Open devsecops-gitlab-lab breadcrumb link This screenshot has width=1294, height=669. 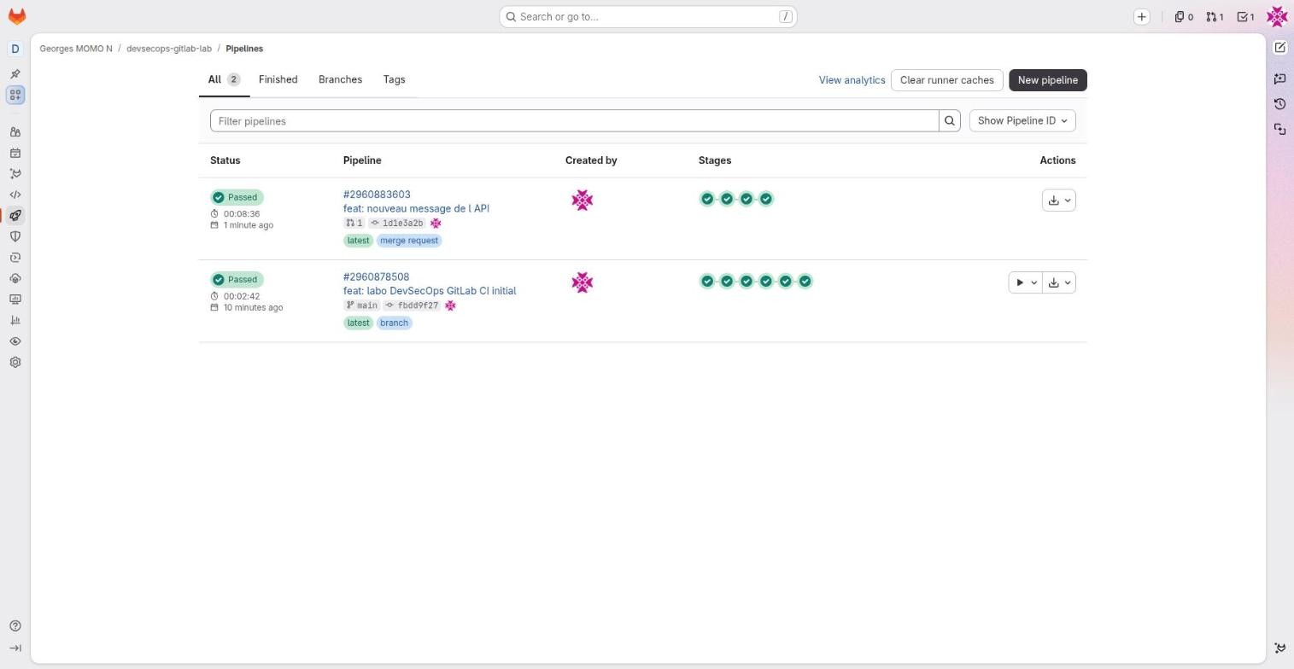169,49
